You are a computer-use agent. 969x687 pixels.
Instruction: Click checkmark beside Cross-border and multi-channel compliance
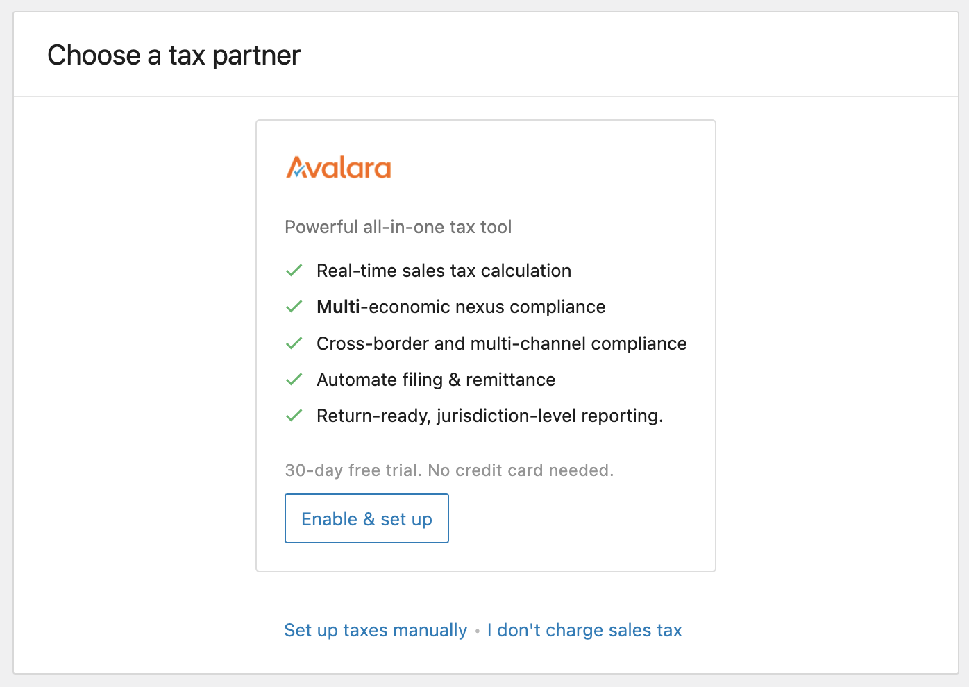pos(294,343)
